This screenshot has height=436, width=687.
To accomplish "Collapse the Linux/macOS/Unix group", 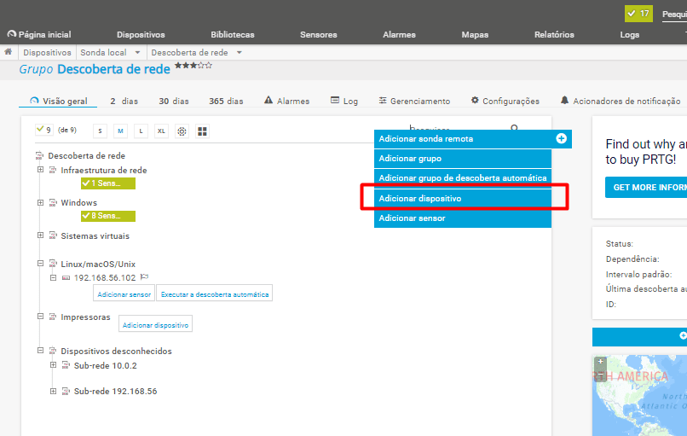I will coord(40,263).
